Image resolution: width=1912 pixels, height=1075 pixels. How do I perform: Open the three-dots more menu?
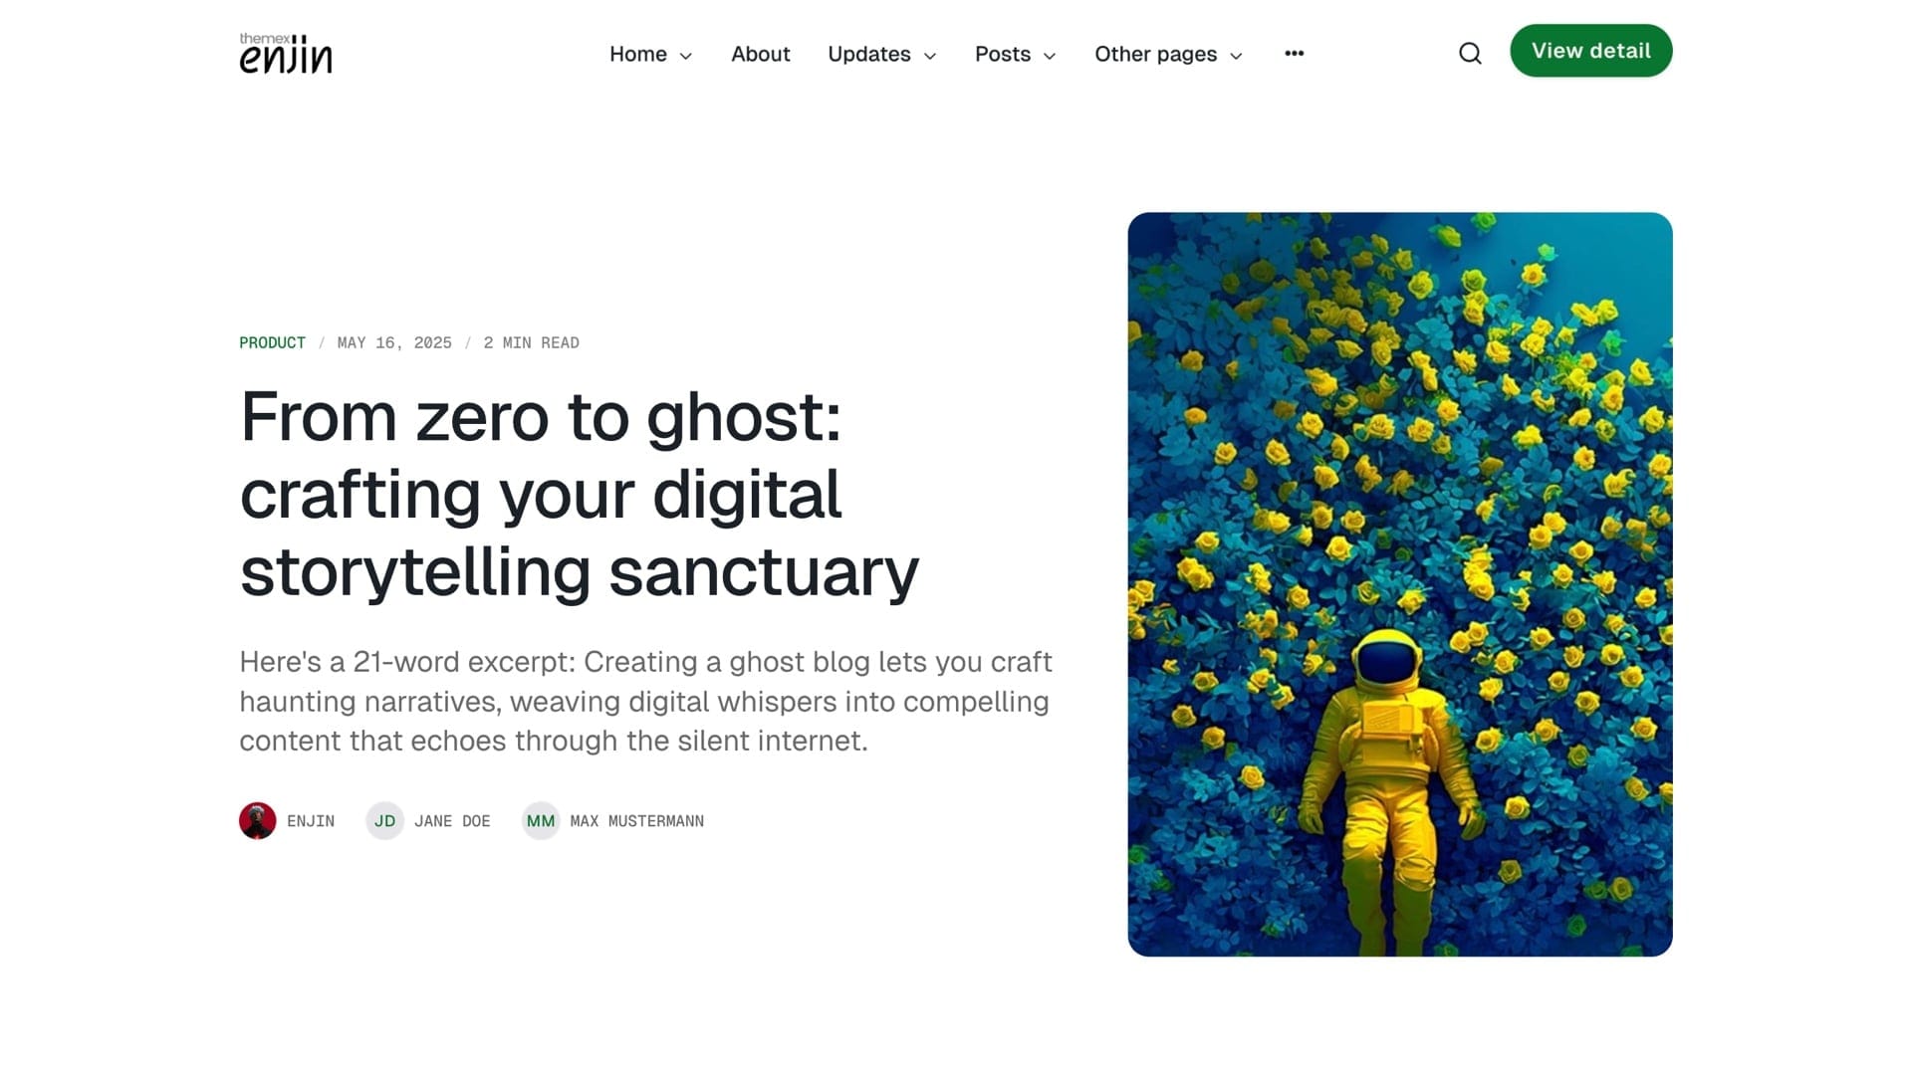(x=1294, y=54)
